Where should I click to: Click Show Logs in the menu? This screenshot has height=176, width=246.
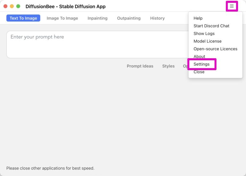[x=204, y=34]
